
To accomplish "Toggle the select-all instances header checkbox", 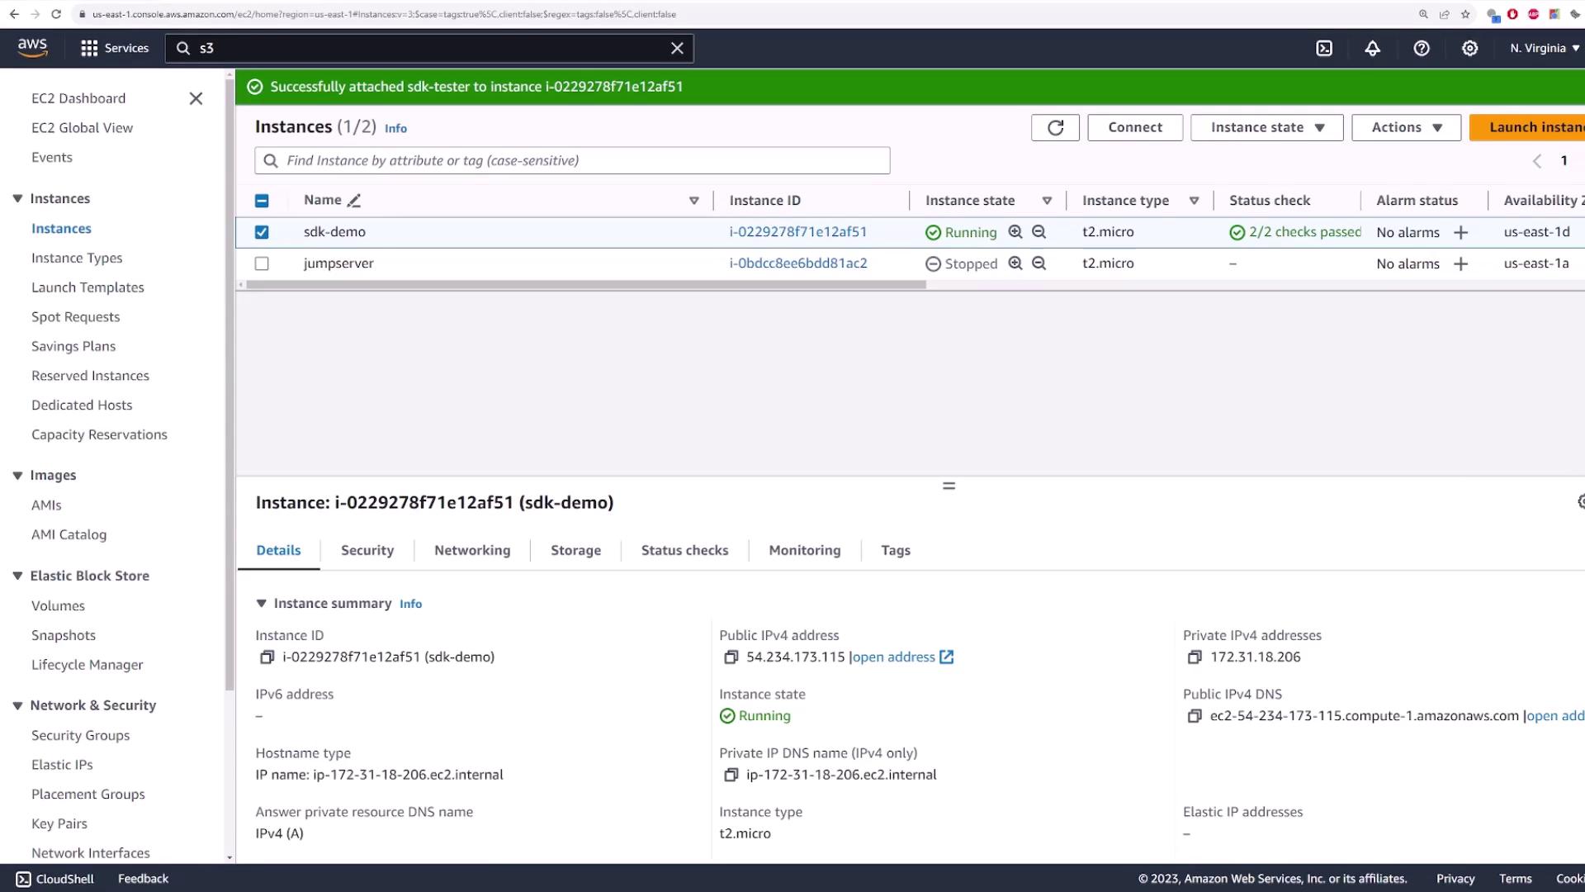I will pyautogui.click(x=262, y=201).
